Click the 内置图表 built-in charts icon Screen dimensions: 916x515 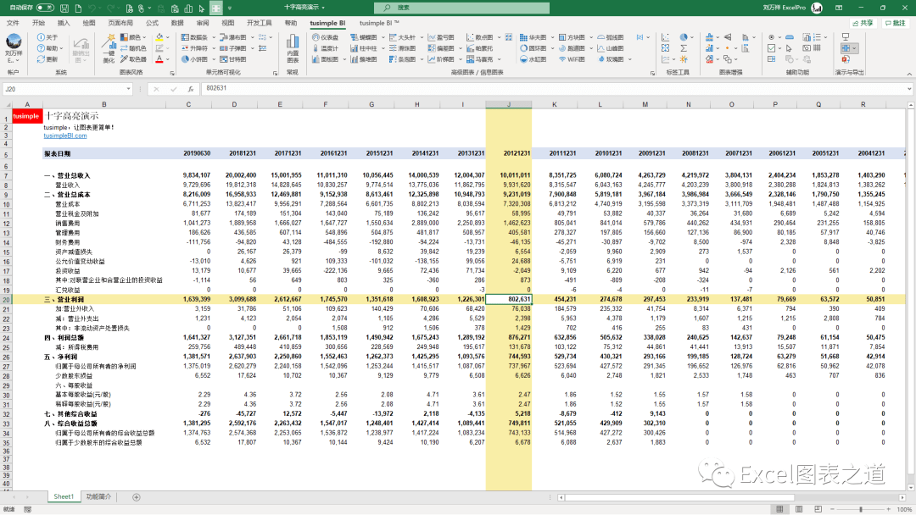(293, 48)
